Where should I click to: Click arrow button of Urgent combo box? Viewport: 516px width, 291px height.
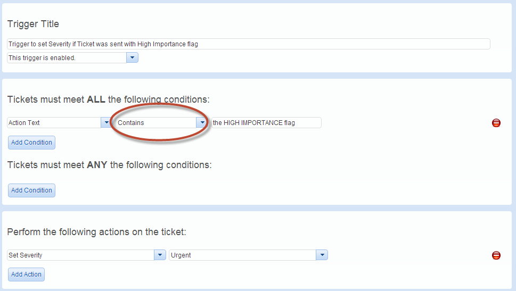click(x=322, y=255)
